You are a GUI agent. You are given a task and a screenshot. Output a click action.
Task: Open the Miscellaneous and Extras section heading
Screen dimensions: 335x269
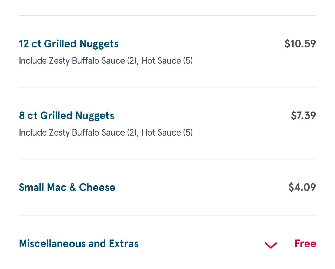click(x=79, y=244)
